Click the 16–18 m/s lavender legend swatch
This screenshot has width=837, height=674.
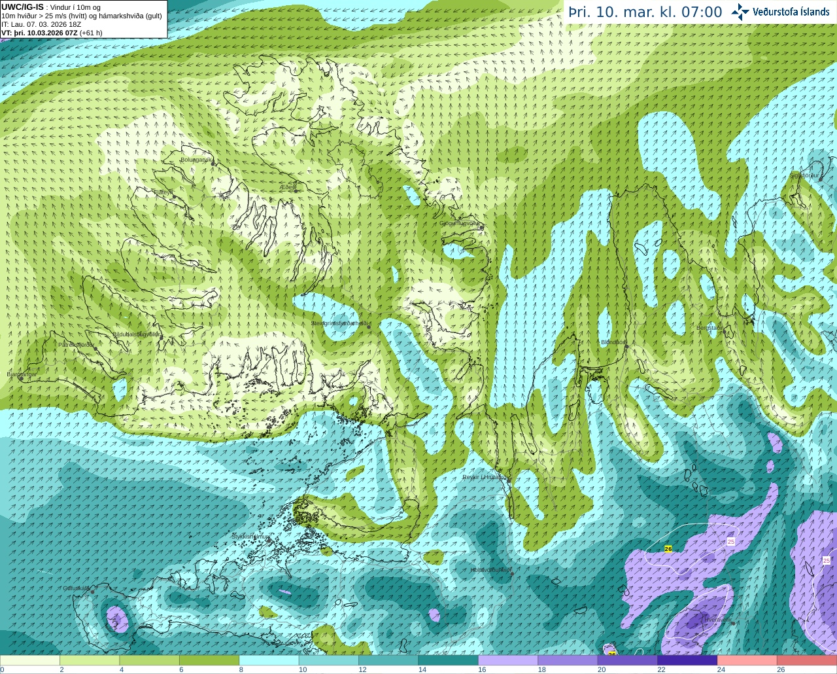pos(508,660)
